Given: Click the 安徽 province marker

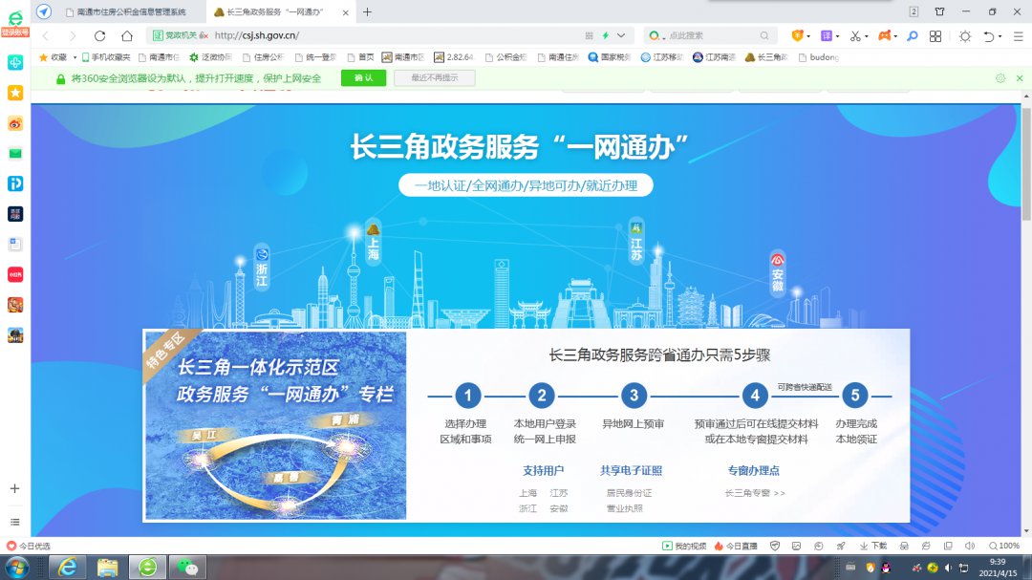Looking at the screenshot, I should click(x=777, y=273).
